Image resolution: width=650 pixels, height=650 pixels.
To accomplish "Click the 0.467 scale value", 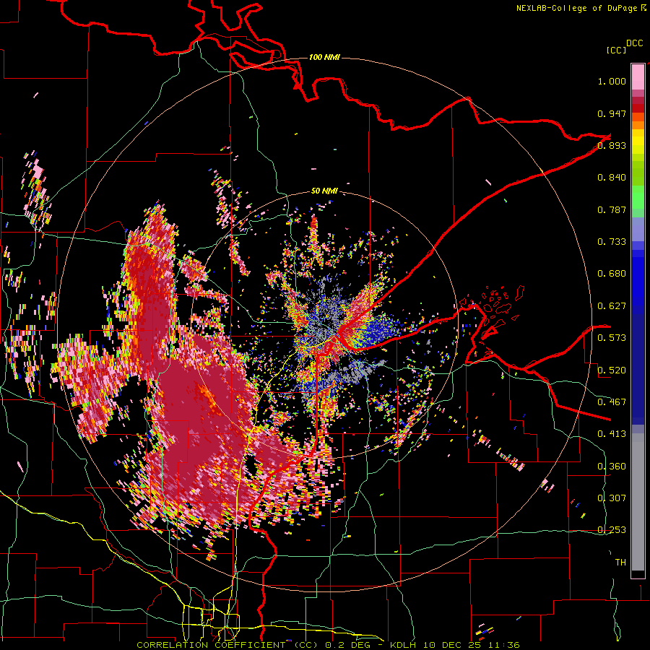I will point(612,402).
